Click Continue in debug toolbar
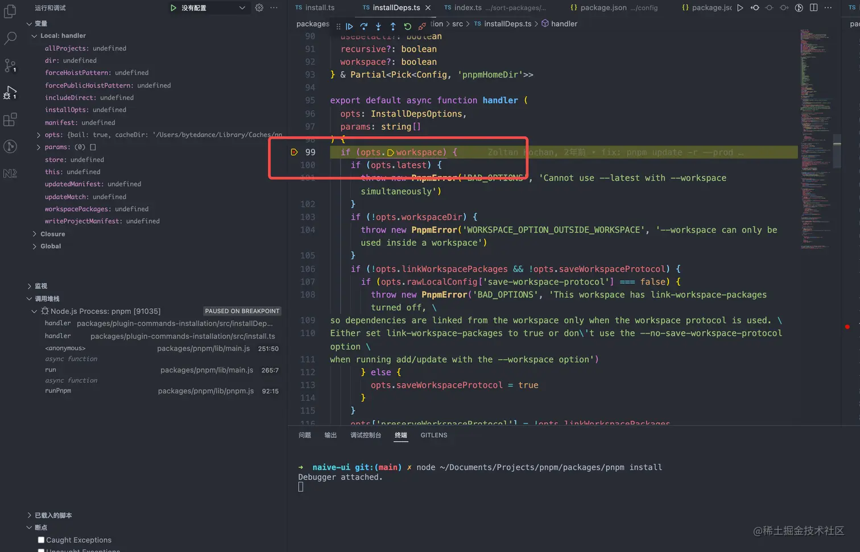The height and width of the screenshot is (552, 860). (x=349, y=26)
